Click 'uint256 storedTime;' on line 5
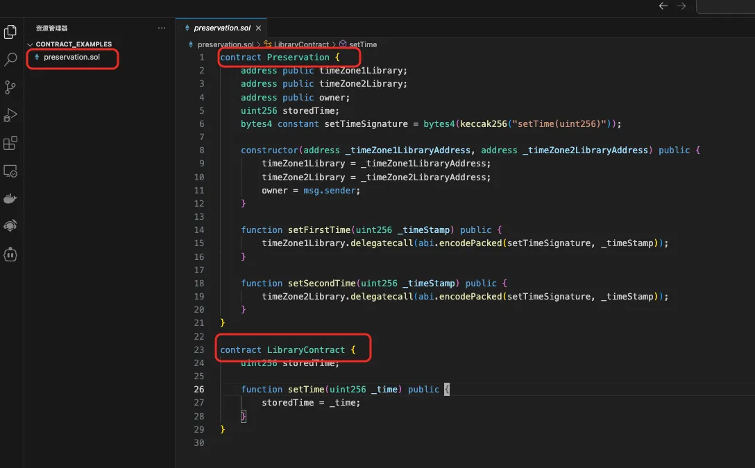 290,111
